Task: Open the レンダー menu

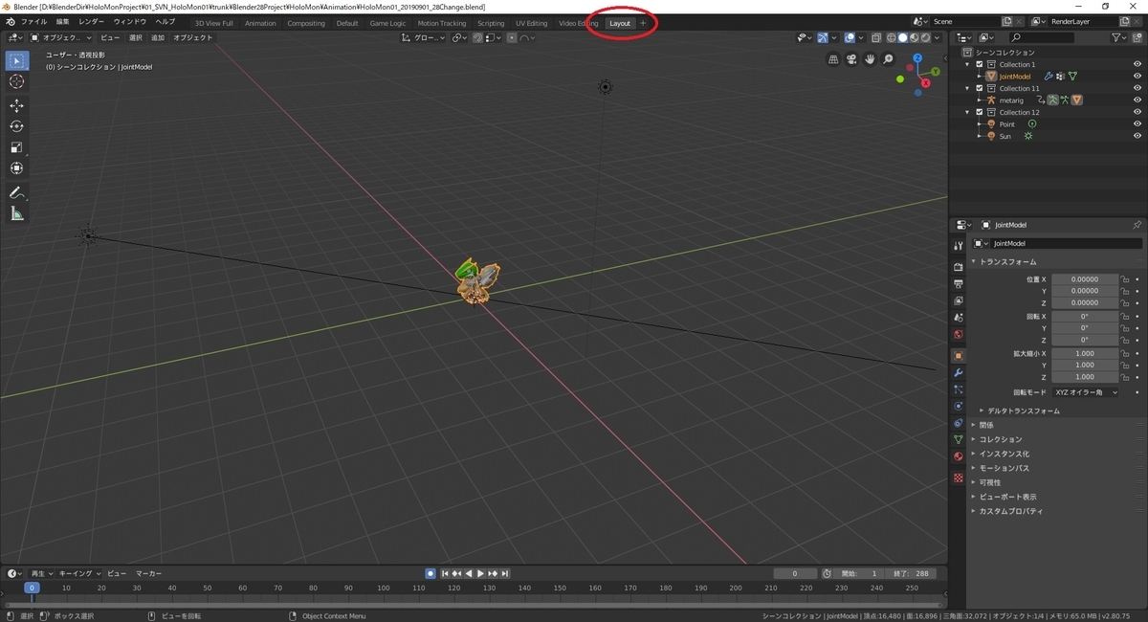Action: (x=92, y=21)
